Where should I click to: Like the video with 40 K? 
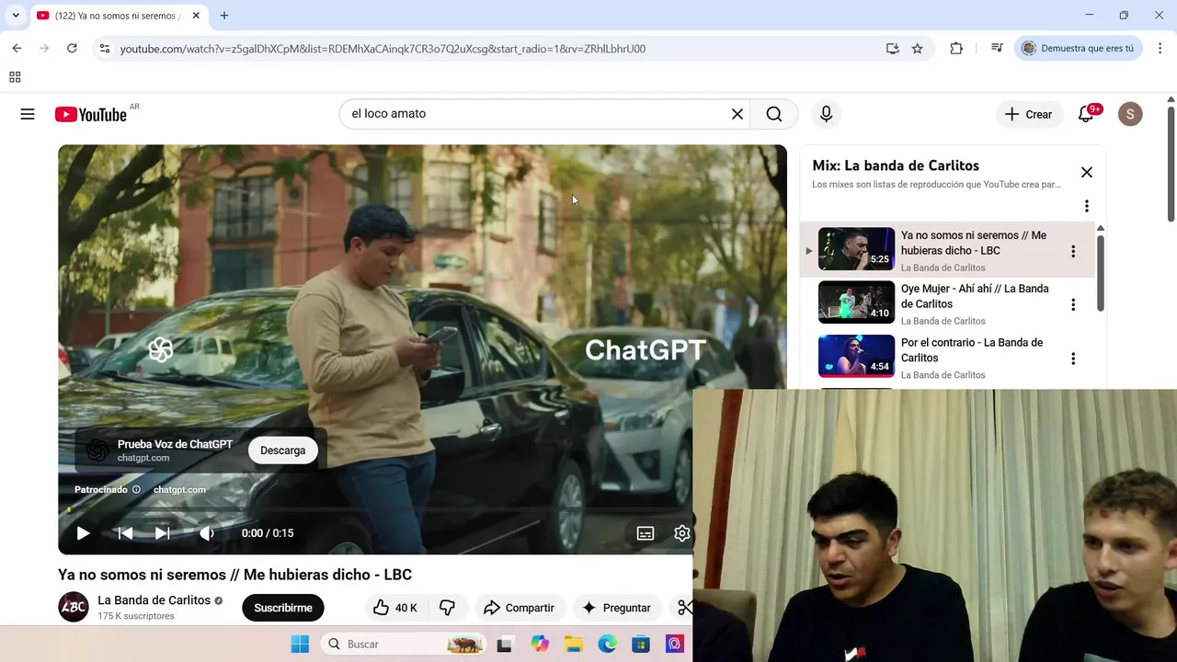pos(395,608)
